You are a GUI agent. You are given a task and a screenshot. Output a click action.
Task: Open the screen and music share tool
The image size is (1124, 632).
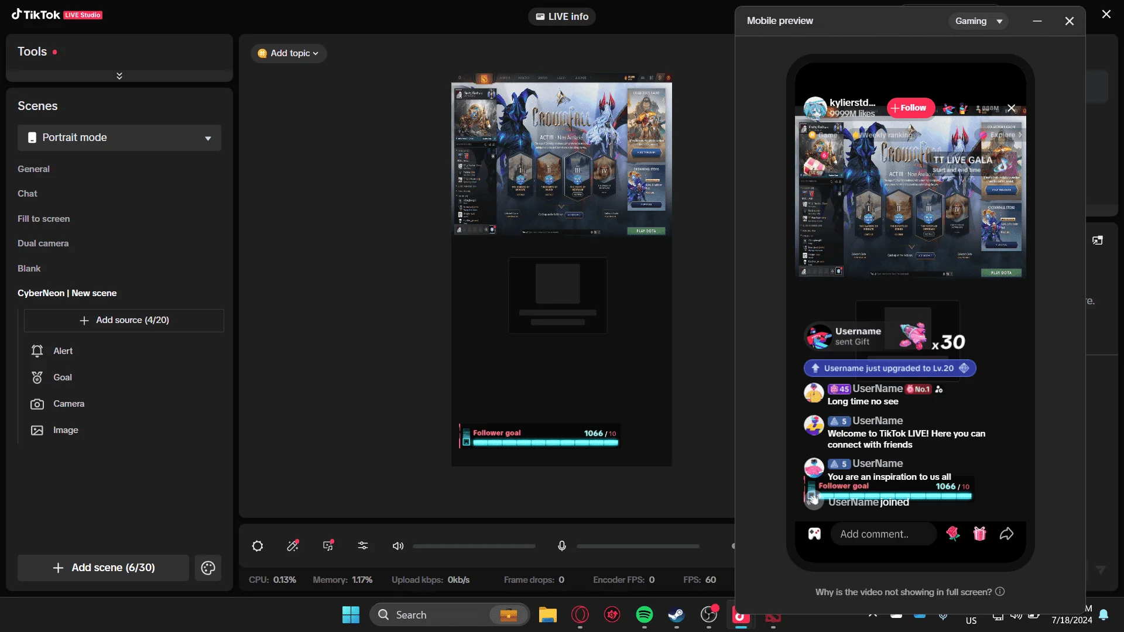328,546
